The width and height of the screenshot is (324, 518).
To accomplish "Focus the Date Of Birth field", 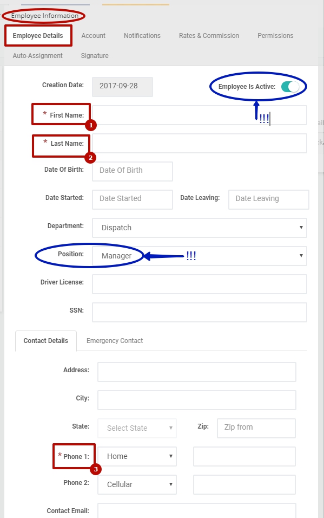I will (133, 171).
